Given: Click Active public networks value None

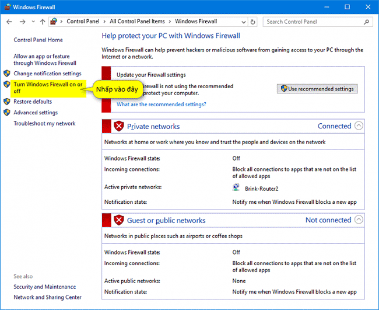Looking at the screenshot, I should [239, 281].
